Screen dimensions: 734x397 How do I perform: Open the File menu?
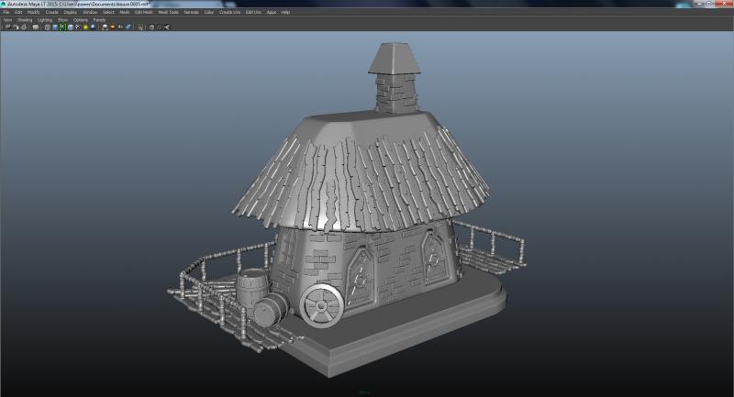click(6, 12)
